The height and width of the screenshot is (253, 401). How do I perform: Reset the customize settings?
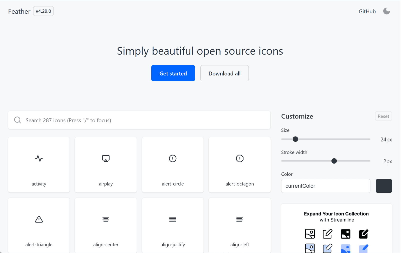pyautogui.click(x=383, y=116)
